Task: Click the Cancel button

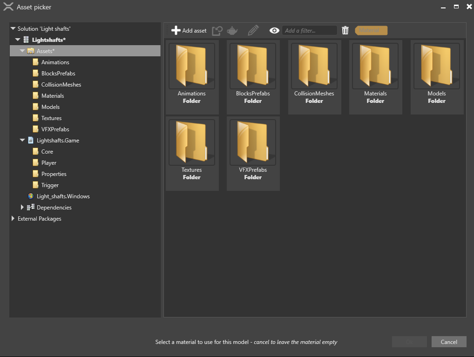Action: click(448, 341)
